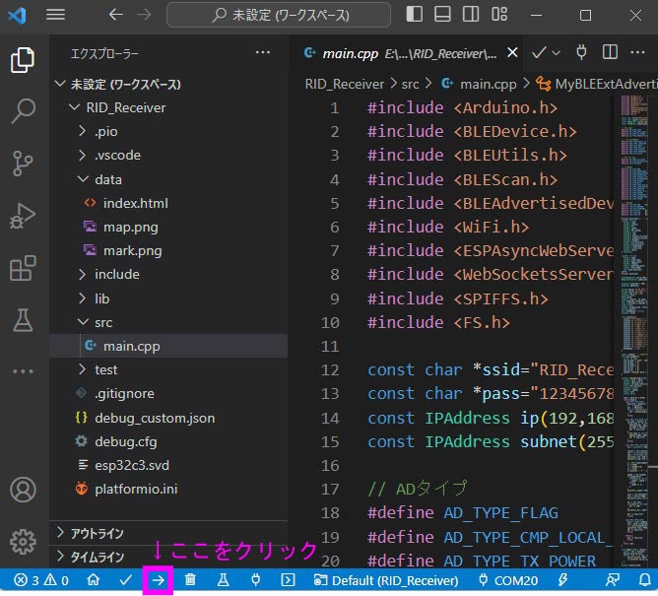Open the PlatformIO Serial Monitor plug icon
Screen dimensions: 658x596
[255, 580]
